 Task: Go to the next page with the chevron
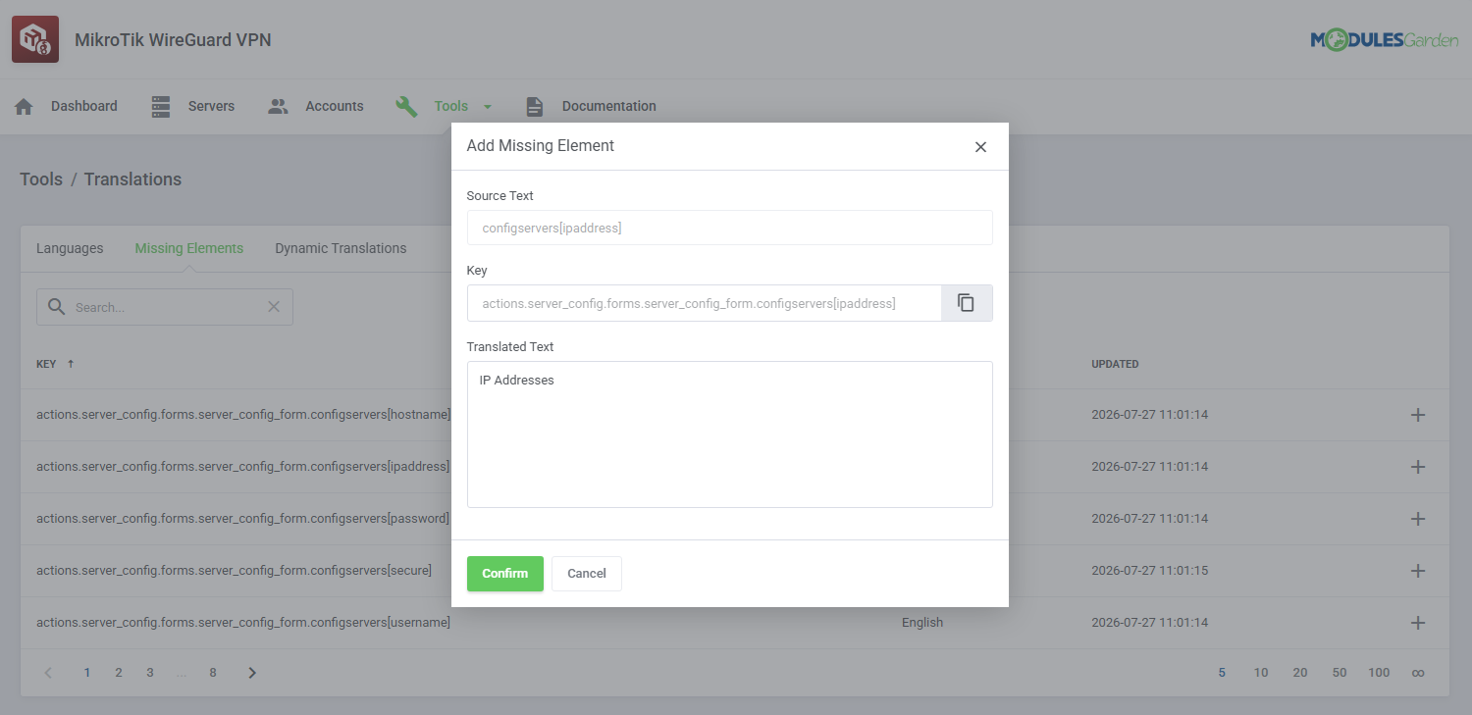(x=252, y=673)
